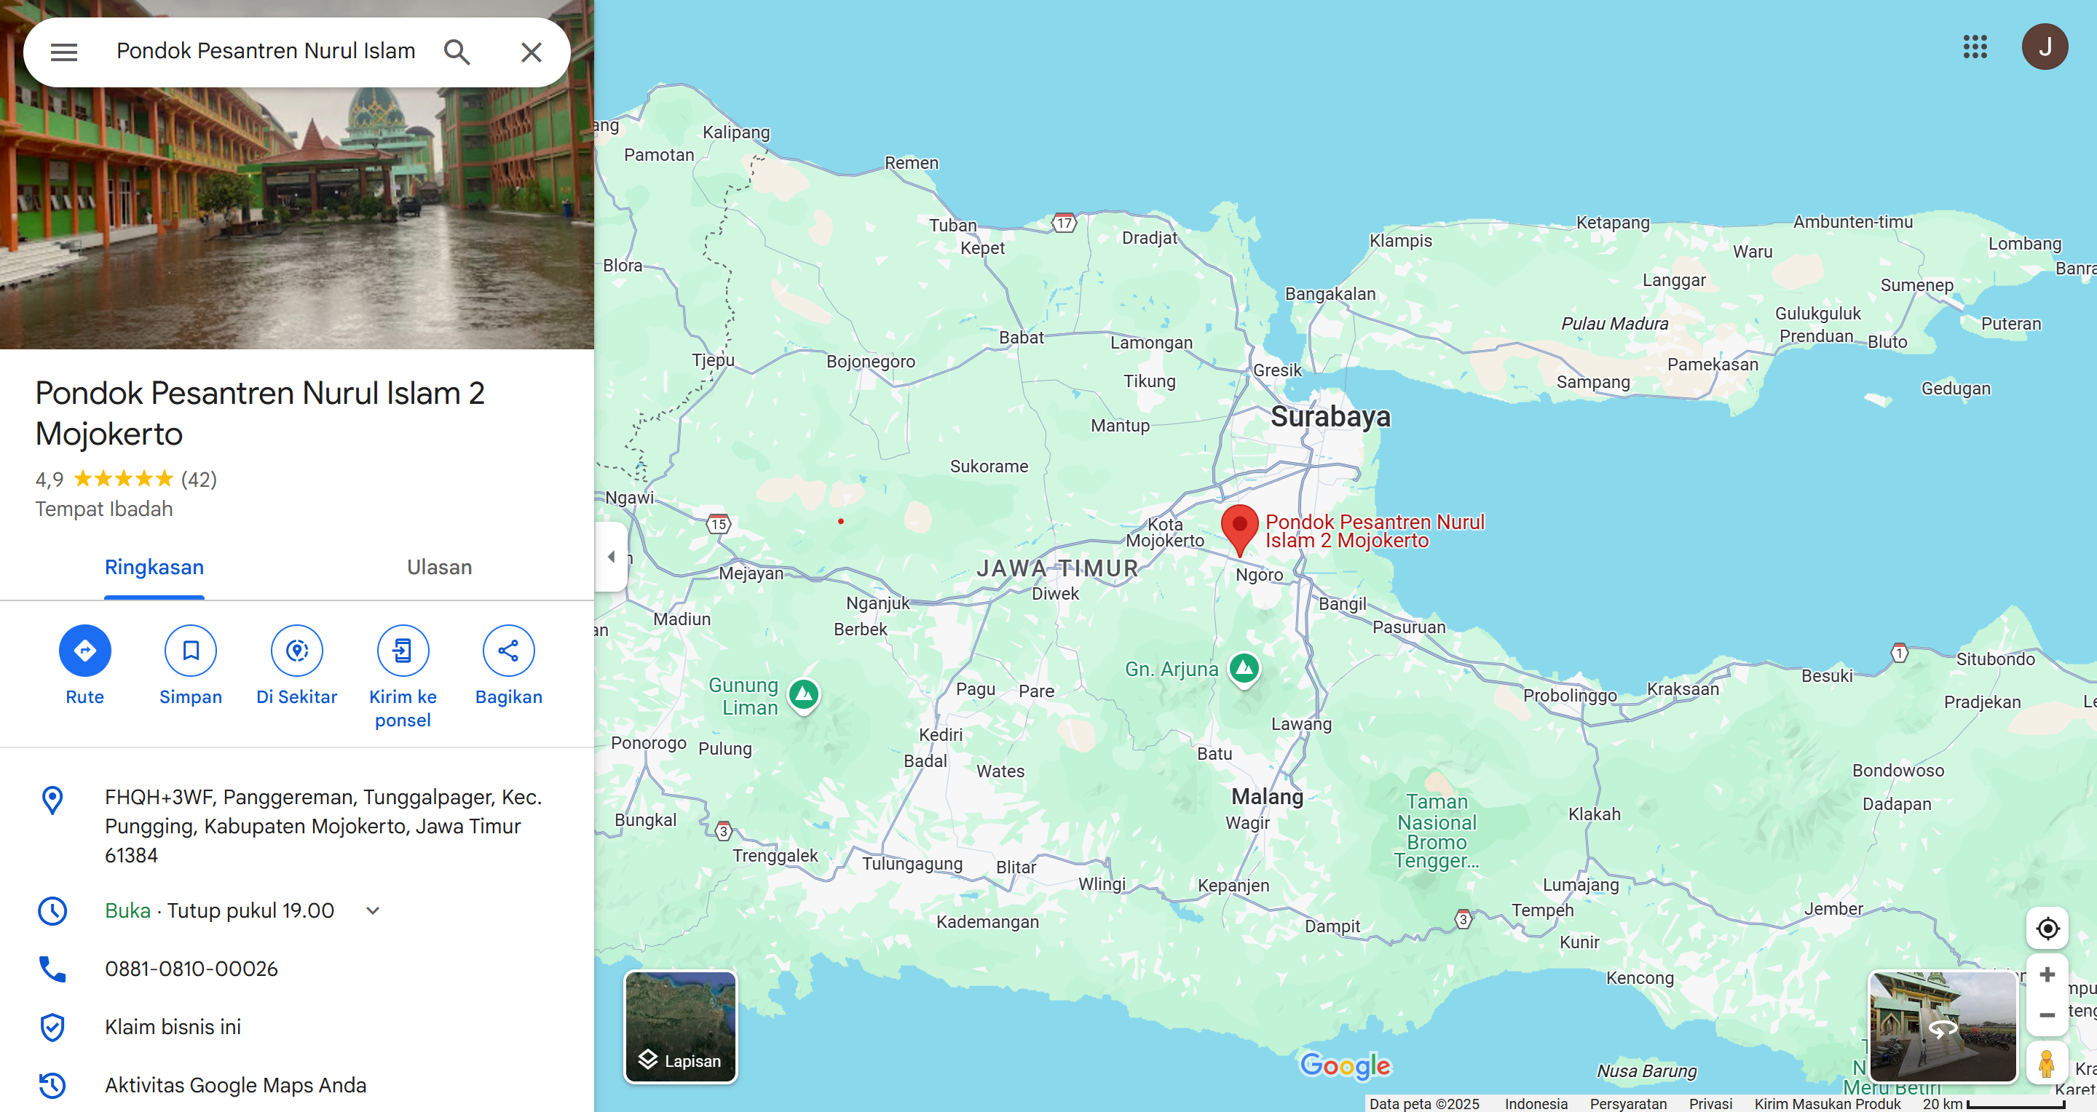This screenshot has height=1112, width=2097.
Task: Click the clock hours icon
Action: pyautogui.click(x=53, y=910)
